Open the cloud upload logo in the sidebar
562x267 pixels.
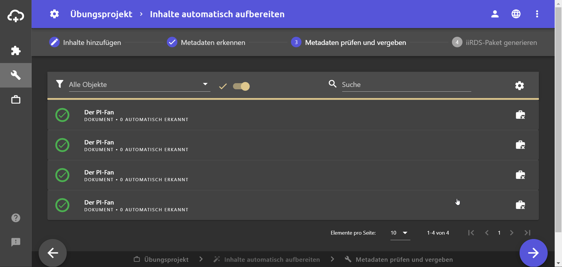click(x=16, y=15)
